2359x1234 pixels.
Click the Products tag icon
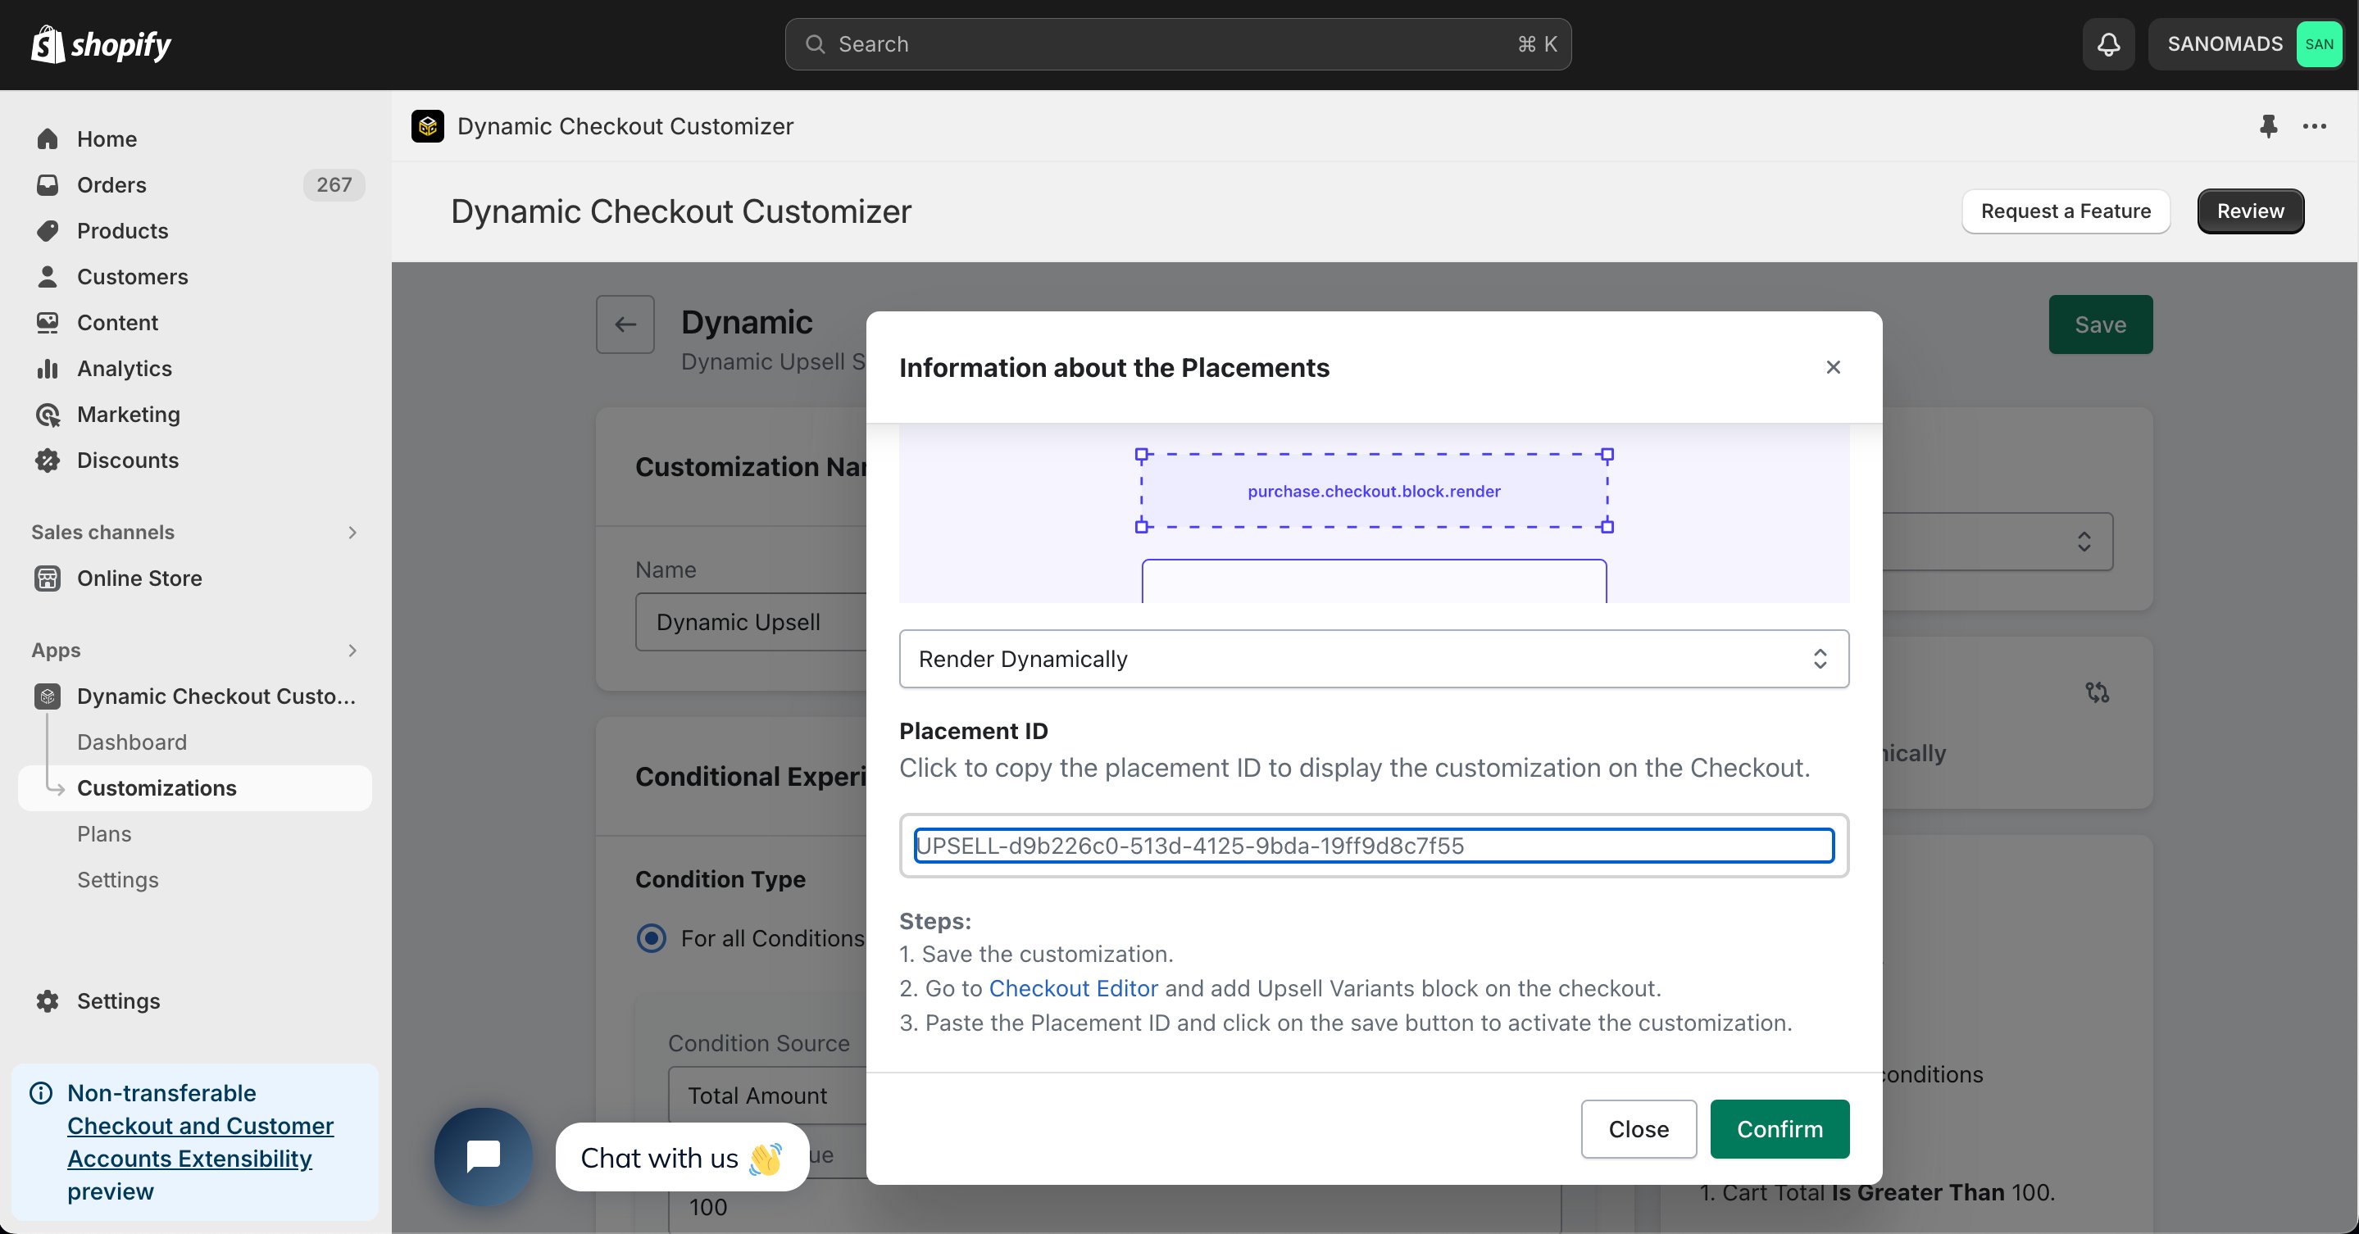pyautogui.click(x=48, y=229)
